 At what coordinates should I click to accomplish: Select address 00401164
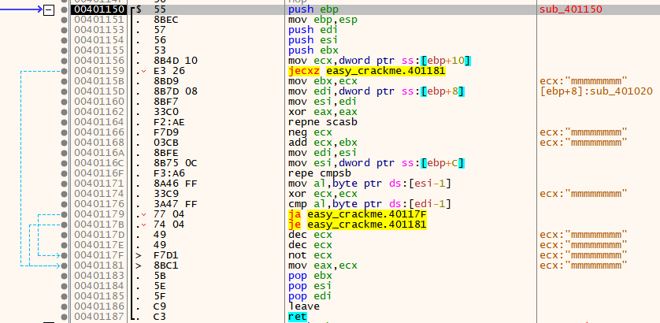pyautogui.click(x=99, y=122)
